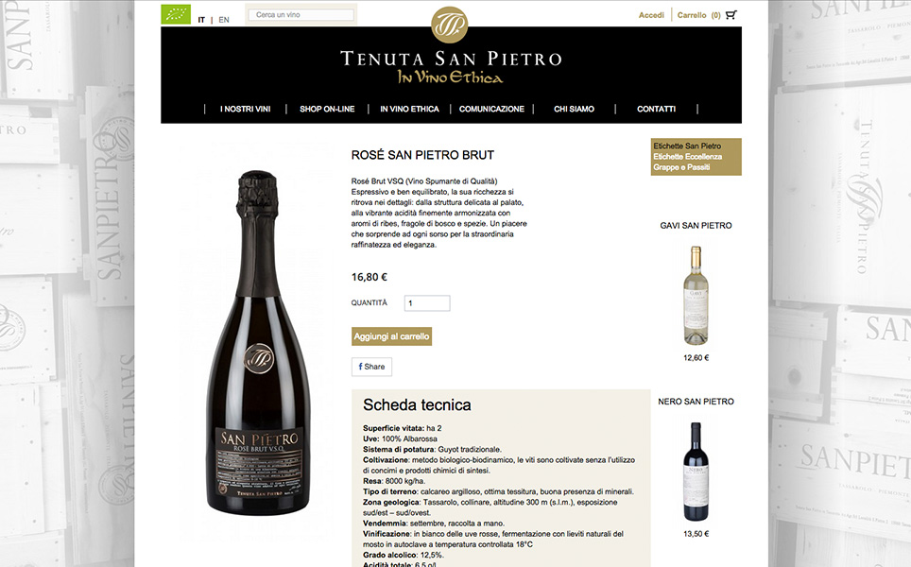Click the Accedi login link

click(651, 15)
